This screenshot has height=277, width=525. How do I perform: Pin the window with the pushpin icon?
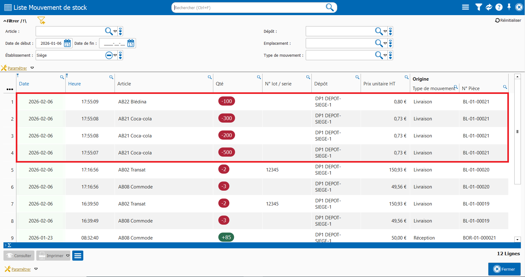tap(509, 7)
